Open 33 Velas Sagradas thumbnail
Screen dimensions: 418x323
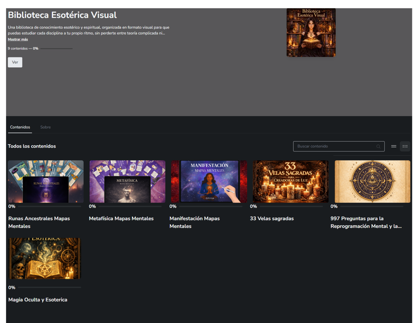click(291, 181)
